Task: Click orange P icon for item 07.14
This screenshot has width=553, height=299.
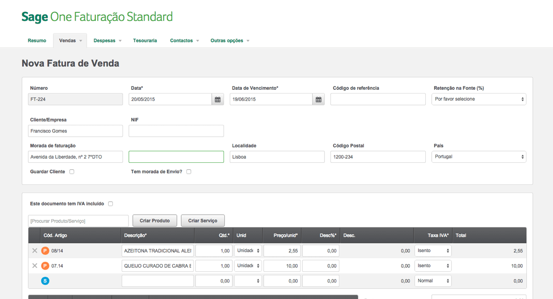Action: pyautogui.click(x=45, y=266)
